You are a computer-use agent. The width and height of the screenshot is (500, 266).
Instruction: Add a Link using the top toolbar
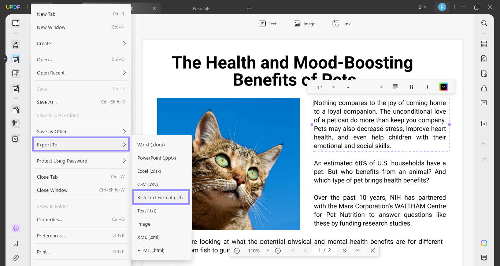[x=341, y=23]
